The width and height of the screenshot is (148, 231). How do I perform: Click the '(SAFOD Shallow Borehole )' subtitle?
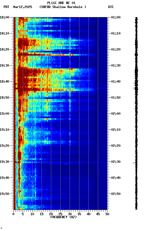(63, 7)
